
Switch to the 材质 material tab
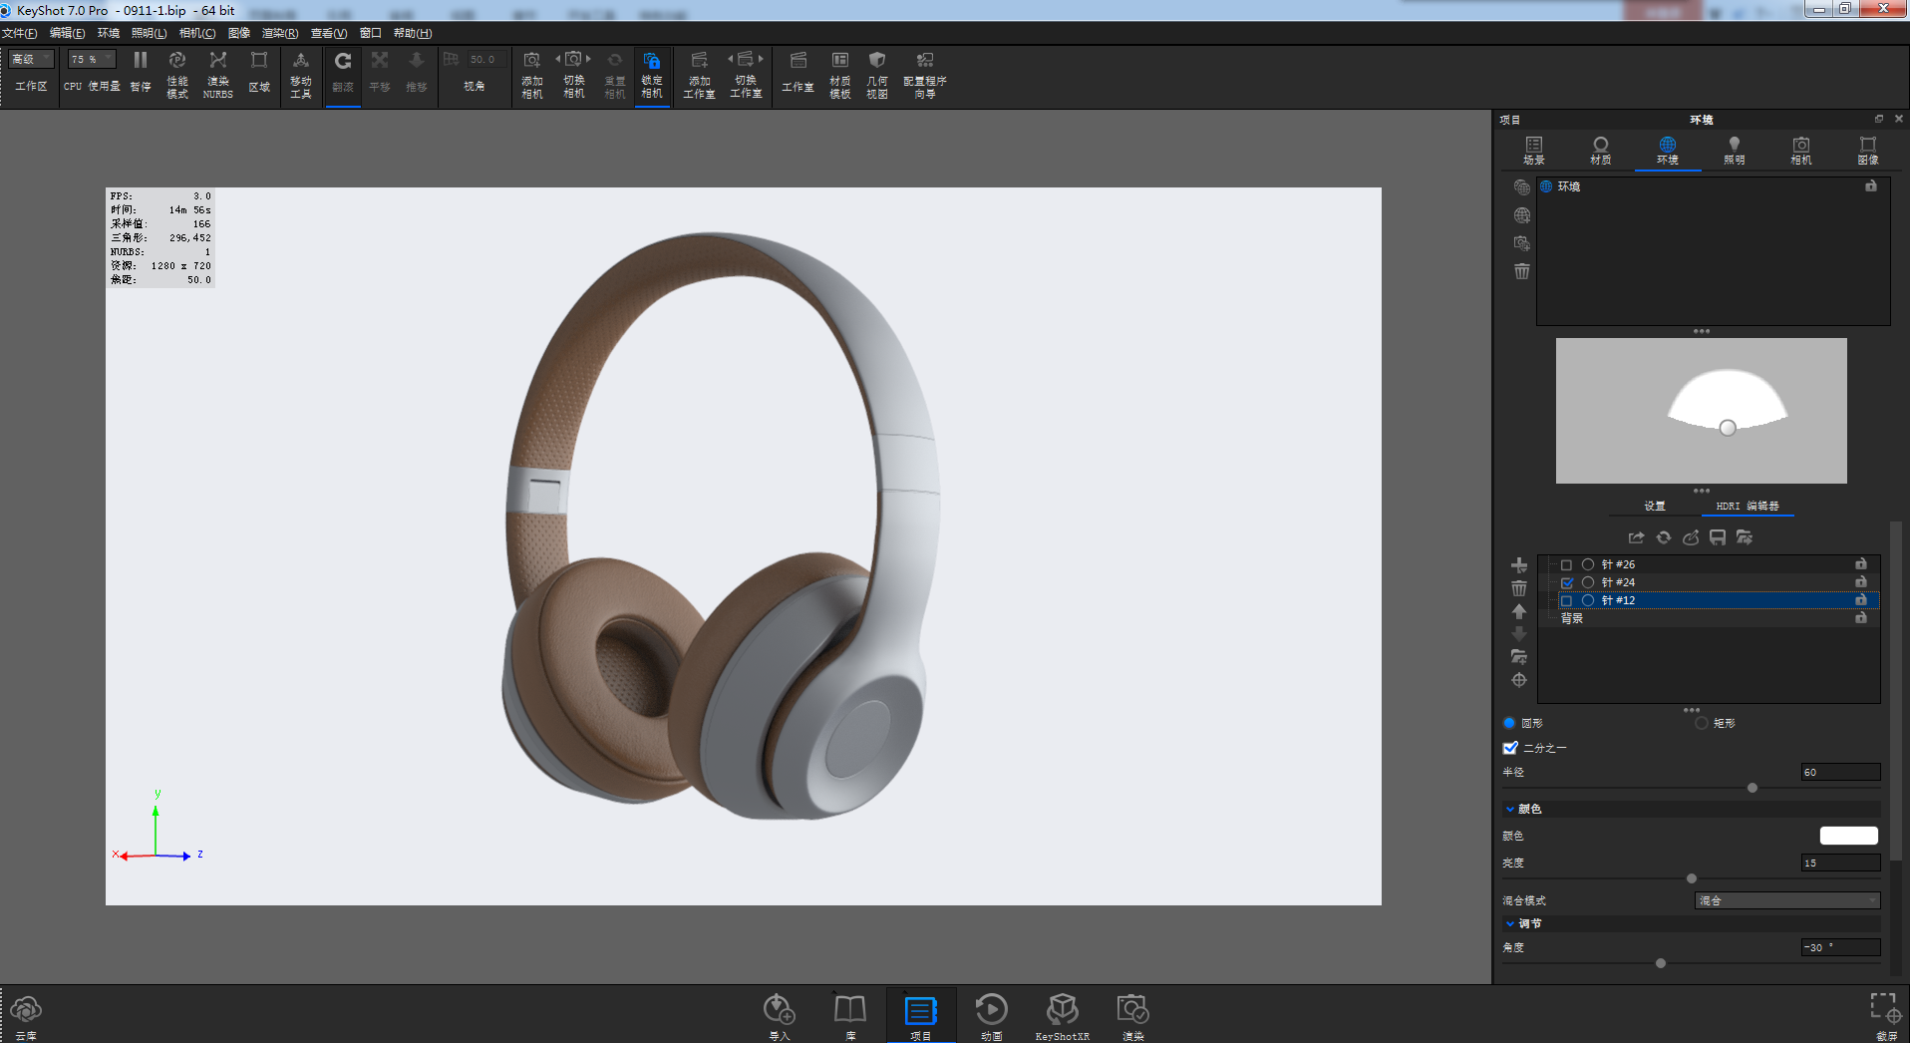(x=1601, y=151)
